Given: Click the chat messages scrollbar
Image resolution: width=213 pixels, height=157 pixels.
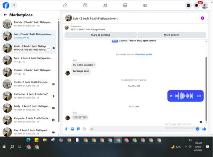Looking at the screenshot, I should 206,89.
